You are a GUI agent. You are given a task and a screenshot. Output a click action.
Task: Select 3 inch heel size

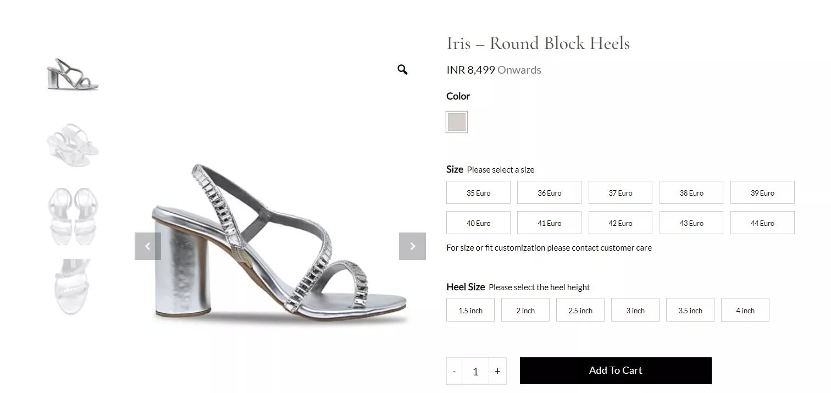click(x=635, y=310)
